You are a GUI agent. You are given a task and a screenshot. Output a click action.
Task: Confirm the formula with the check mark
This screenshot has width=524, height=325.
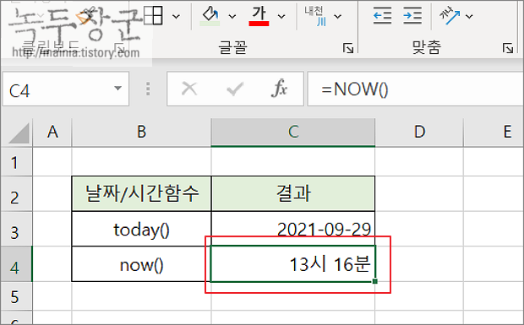(235, 89)
